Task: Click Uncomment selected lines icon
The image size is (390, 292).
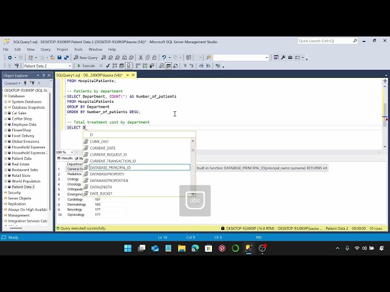Action: coord(191,66)
